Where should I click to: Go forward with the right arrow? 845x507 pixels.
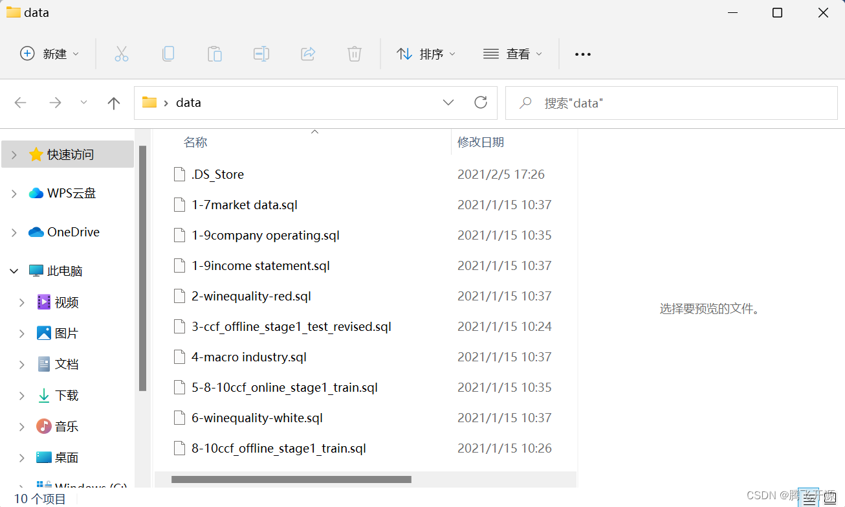coord(55,102)
